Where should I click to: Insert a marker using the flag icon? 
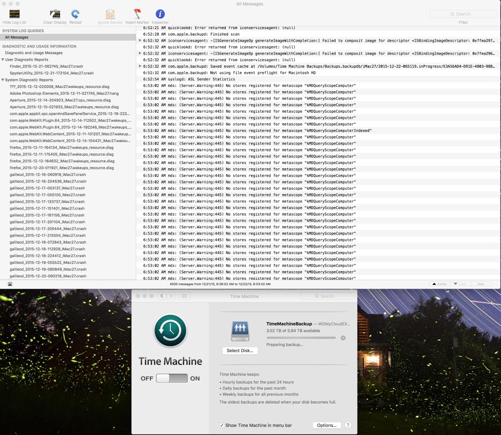[x=137, y=14]
